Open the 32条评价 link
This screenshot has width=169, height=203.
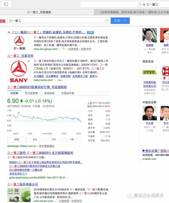point(86,49)
